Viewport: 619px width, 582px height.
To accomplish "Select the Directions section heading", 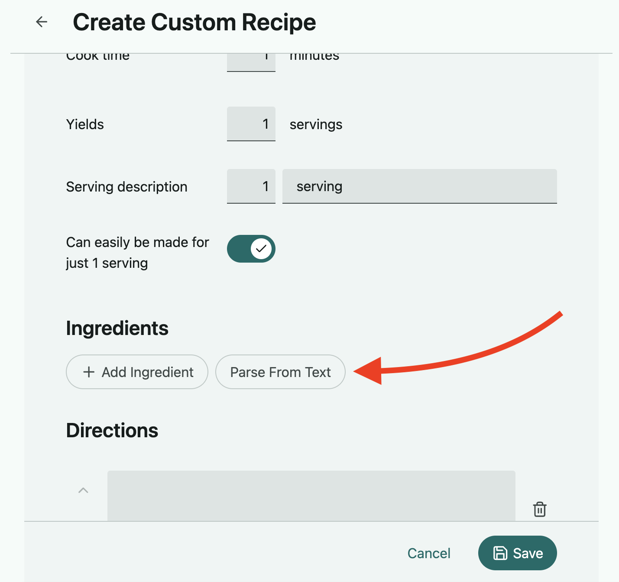I will [x=112, y=430].
